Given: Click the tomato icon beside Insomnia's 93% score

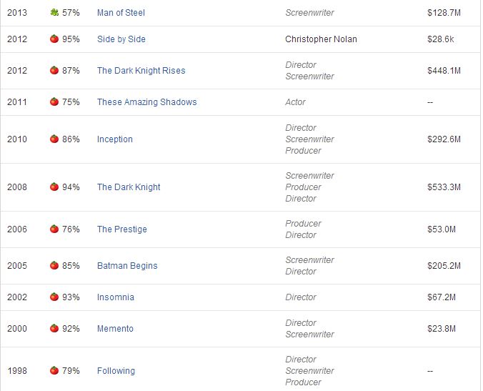Looking at the screenshot, I should (x=54, y=297).
